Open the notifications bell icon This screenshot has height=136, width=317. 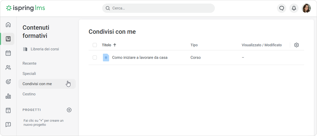coord(294,8)
